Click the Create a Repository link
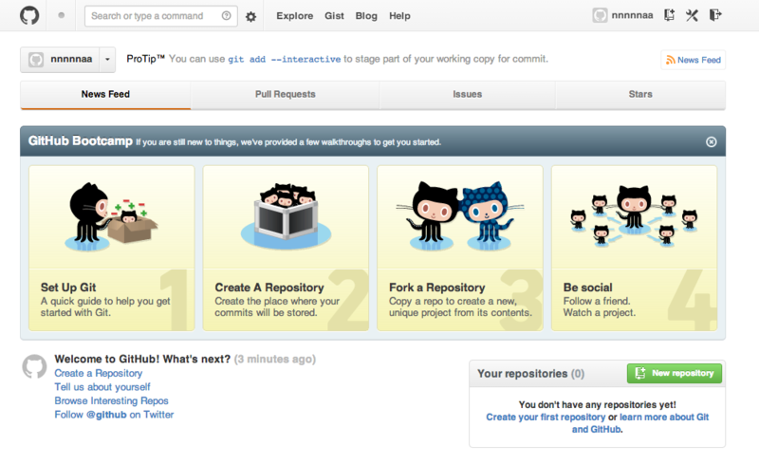Screen dimensions: 759x464 [99, 374]
